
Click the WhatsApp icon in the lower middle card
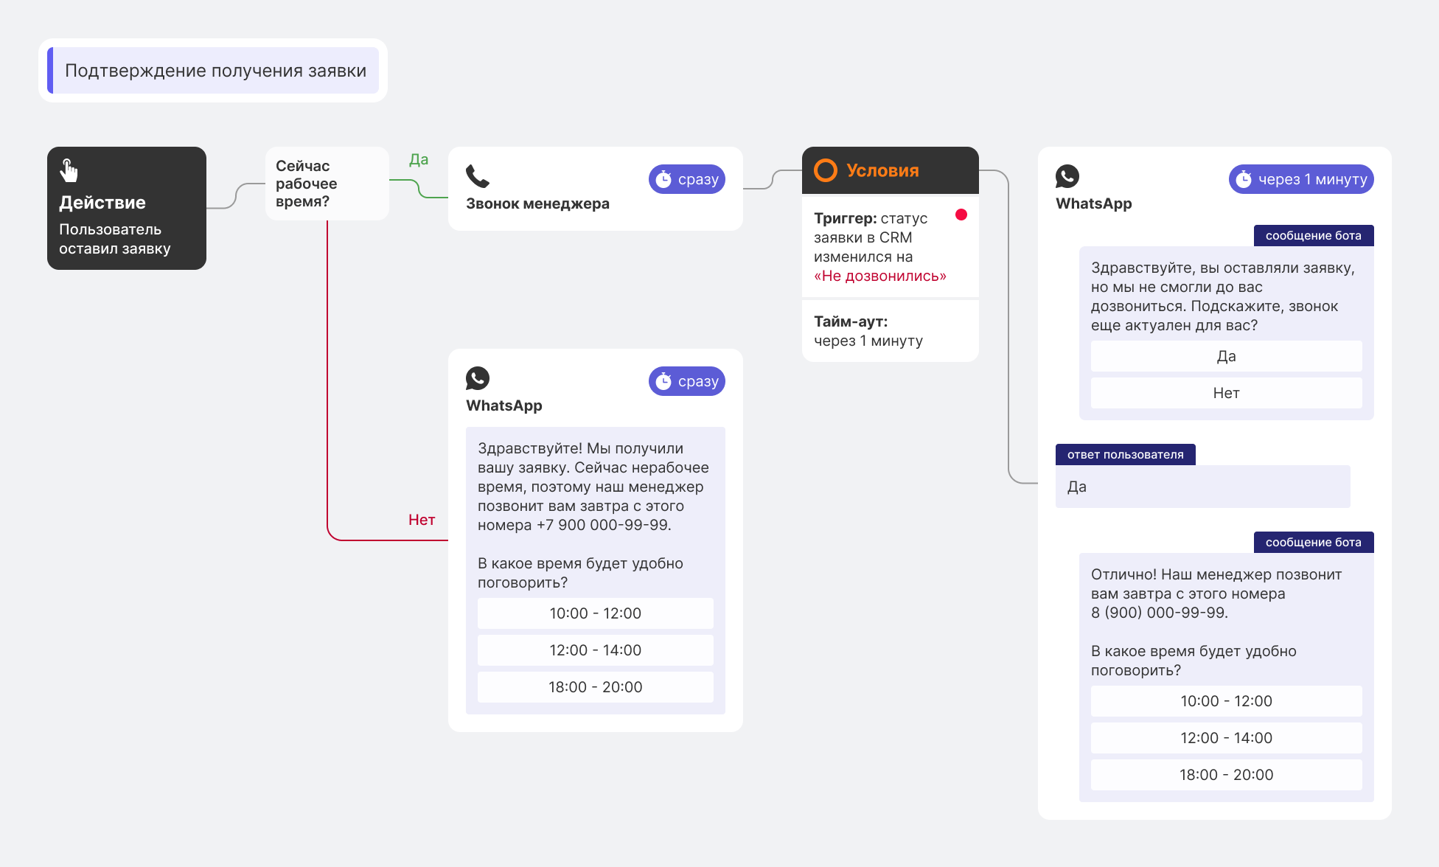point(478,378)
